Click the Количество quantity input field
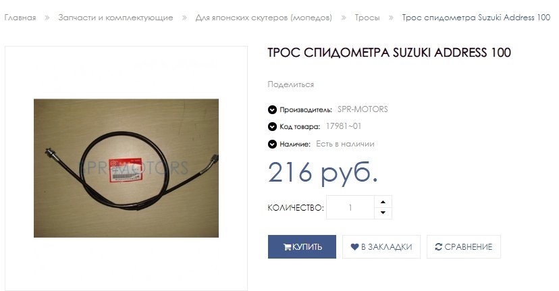The image size is (559, 291). pyautogui.click(x=350, y=207)
